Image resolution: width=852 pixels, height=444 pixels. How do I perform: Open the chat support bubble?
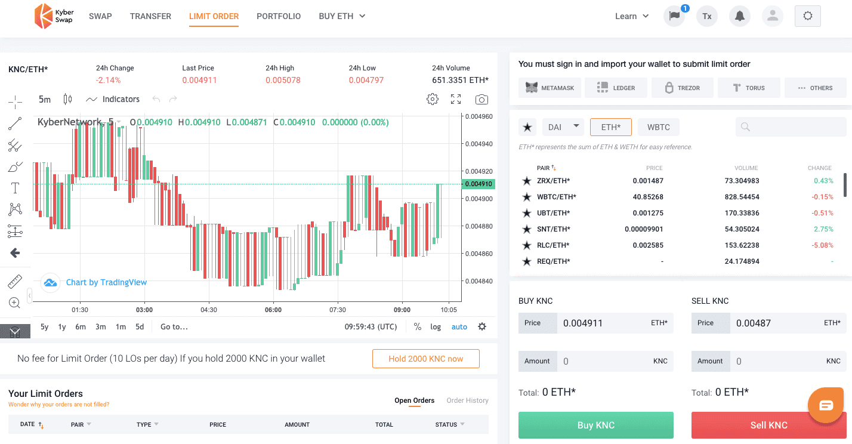(826, 405)
